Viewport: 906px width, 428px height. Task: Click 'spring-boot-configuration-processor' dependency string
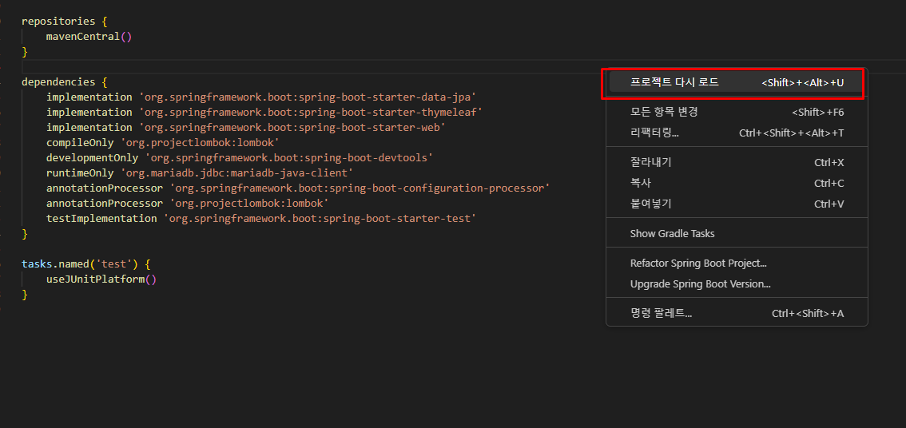click(x=360, y=188)
